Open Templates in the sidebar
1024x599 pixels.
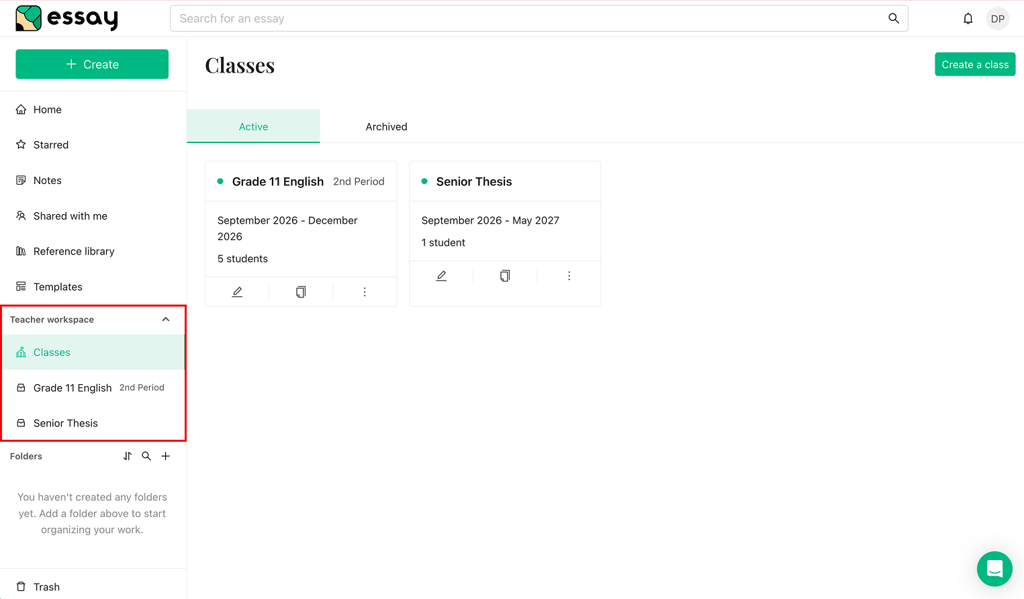coord(93,287)
